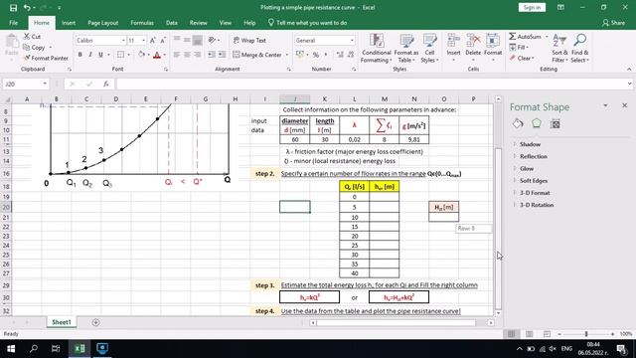The height and width of the screenshot is (358, 636).
Task: Open the Borders dropdown
Action: point(129,55)
